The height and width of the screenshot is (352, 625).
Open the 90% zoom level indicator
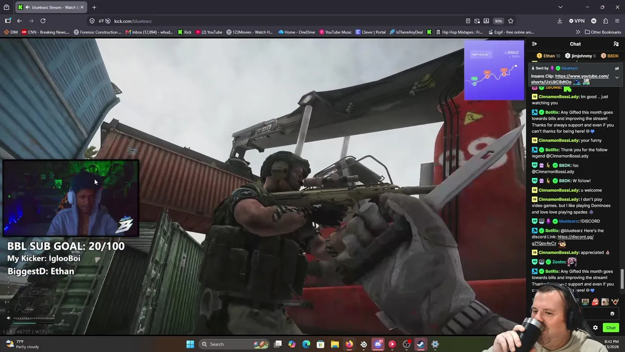[498, 21]
